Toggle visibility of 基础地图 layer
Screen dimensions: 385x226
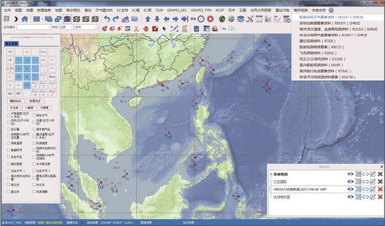click(x=350, y=174)
